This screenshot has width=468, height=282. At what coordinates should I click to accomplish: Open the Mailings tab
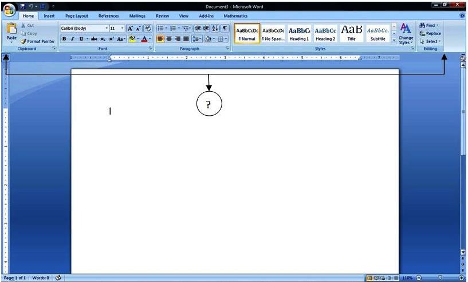point(137,16)
